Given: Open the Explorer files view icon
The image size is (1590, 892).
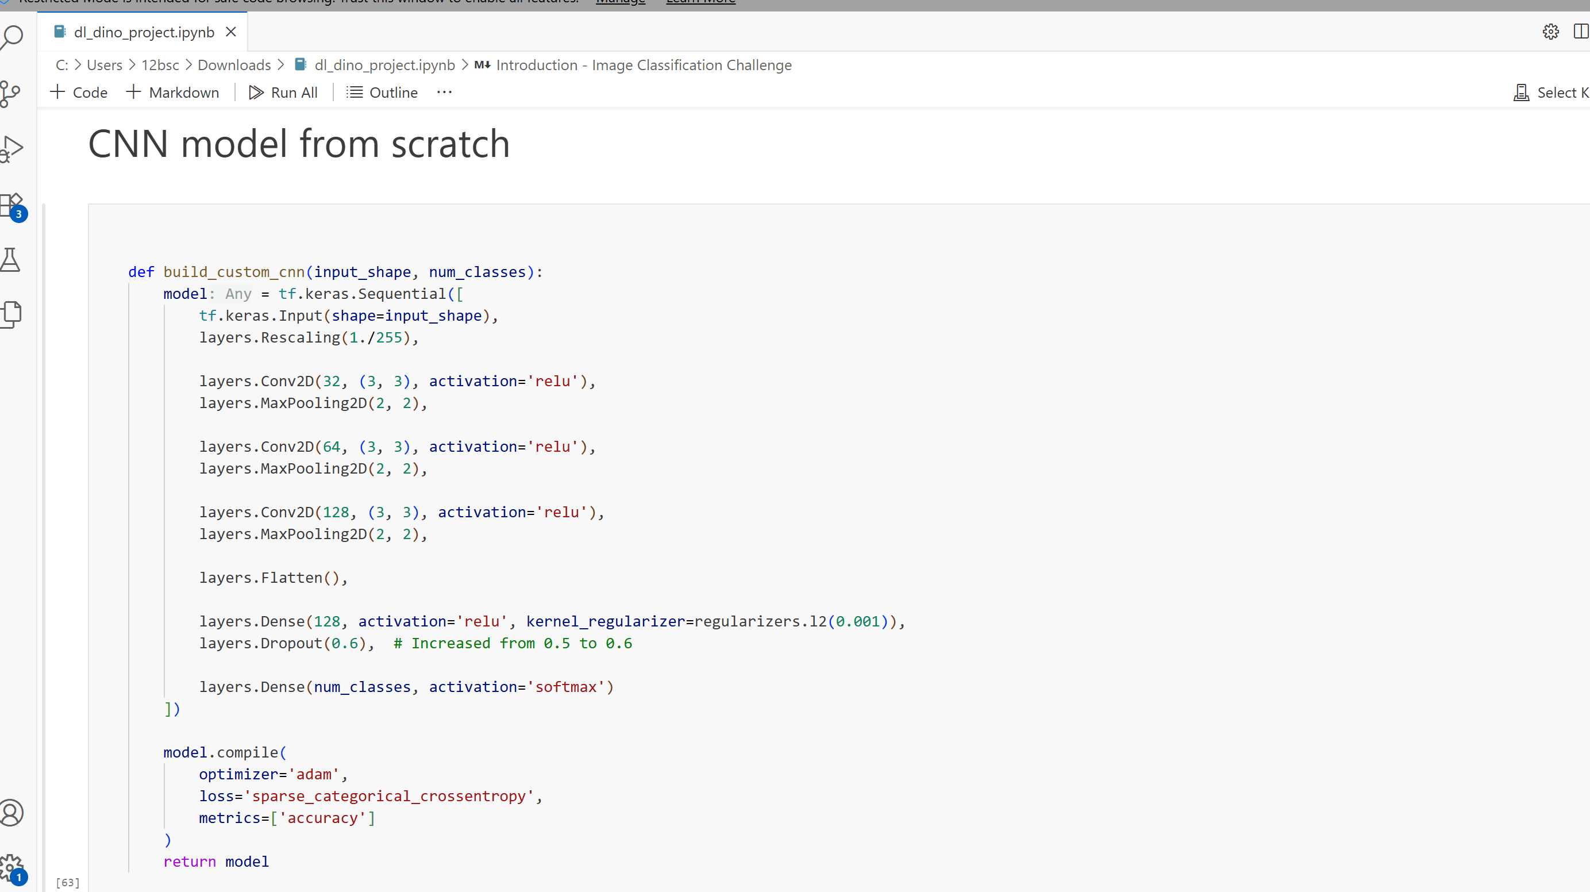Looking at the screenshot, I should 11,314.
